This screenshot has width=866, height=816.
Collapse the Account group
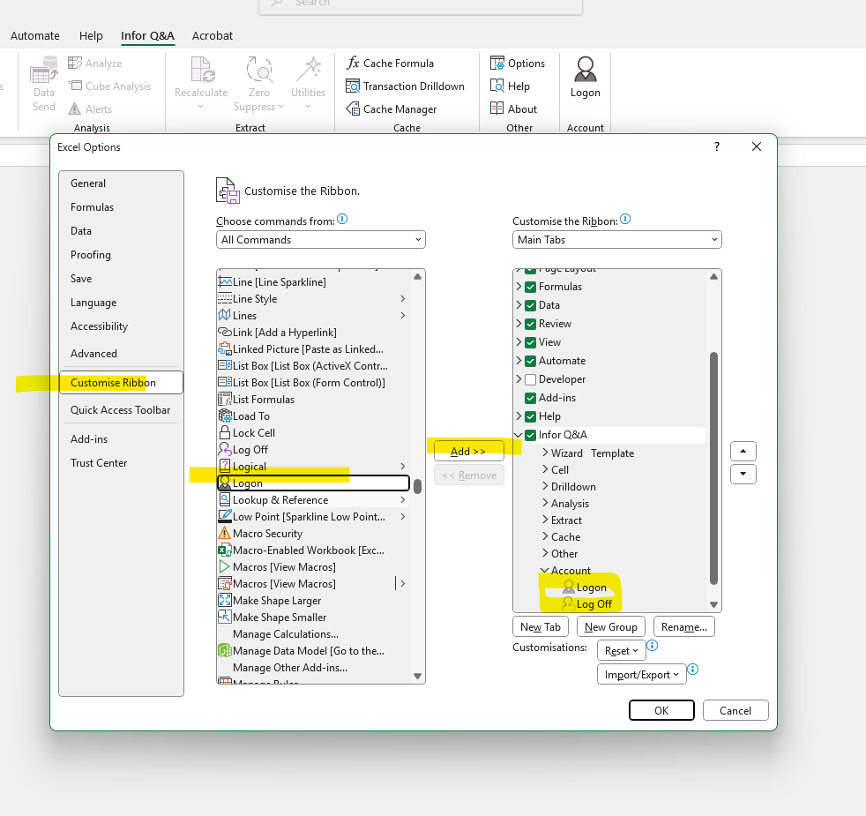coord(545,570)
